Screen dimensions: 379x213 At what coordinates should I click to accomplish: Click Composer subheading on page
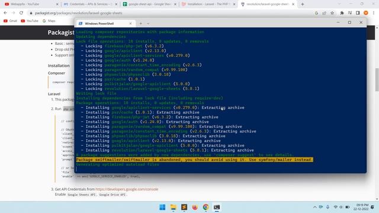click(56, 73)
